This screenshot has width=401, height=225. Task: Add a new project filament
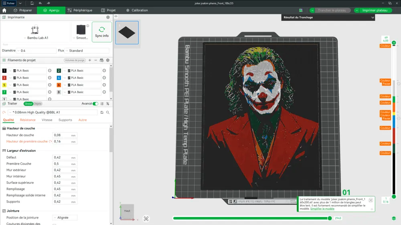click(x=90, y=60)
